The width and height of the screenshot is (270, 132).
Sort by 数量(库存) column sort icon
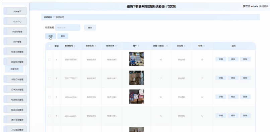(167, 46)
